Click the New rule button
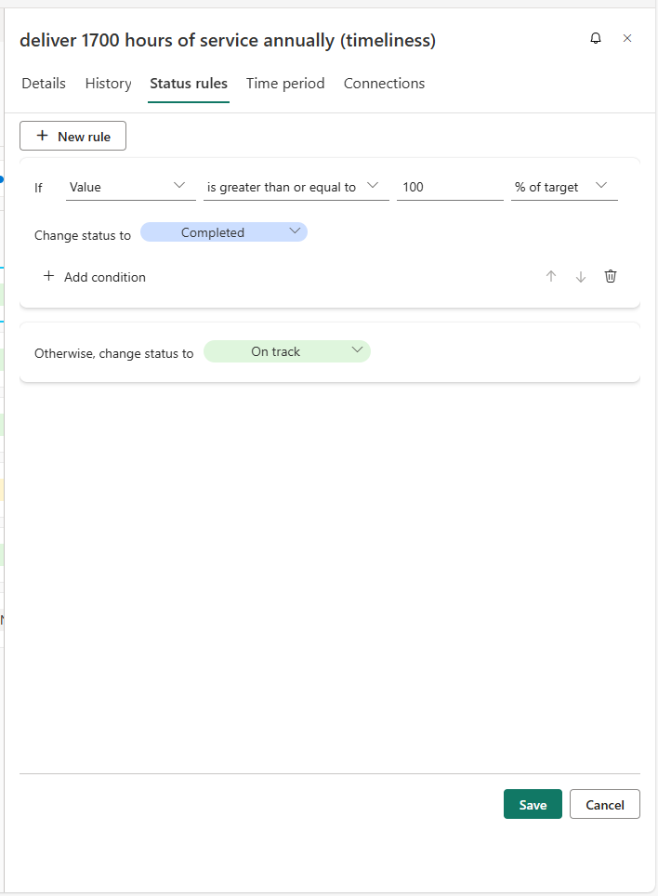 (x=72, y=135)
